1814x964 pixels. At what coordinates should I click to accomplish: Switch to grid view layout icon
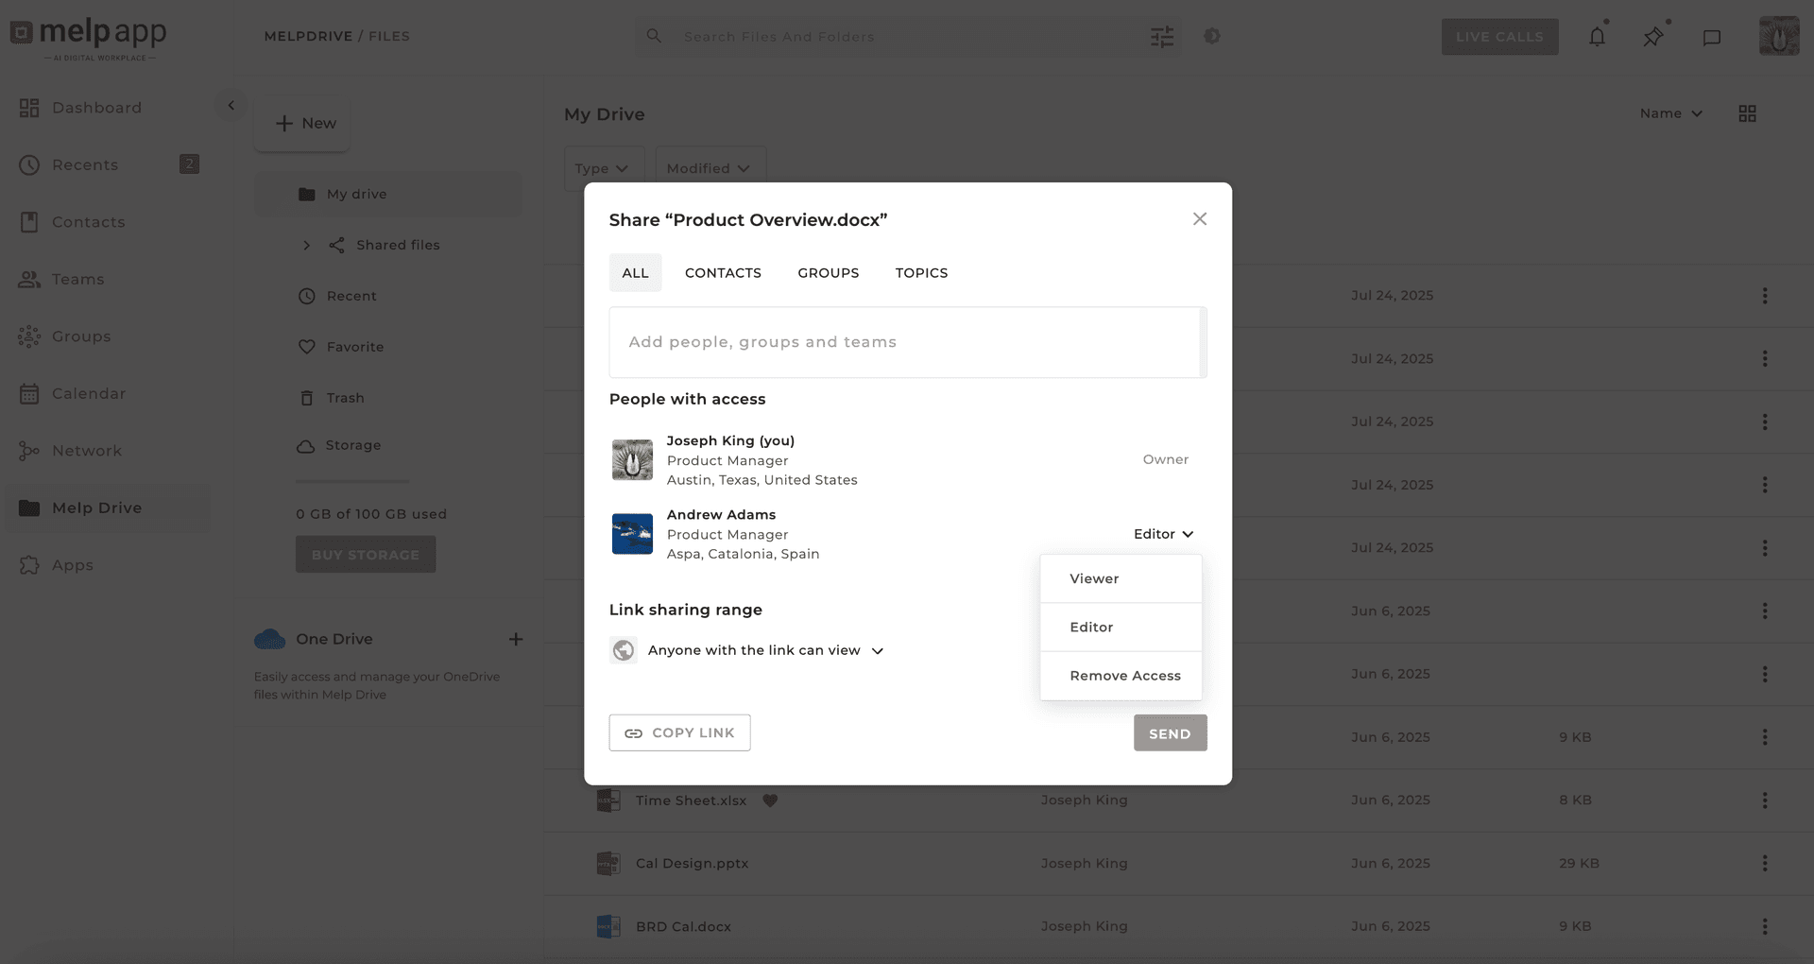coord(1747,113)
